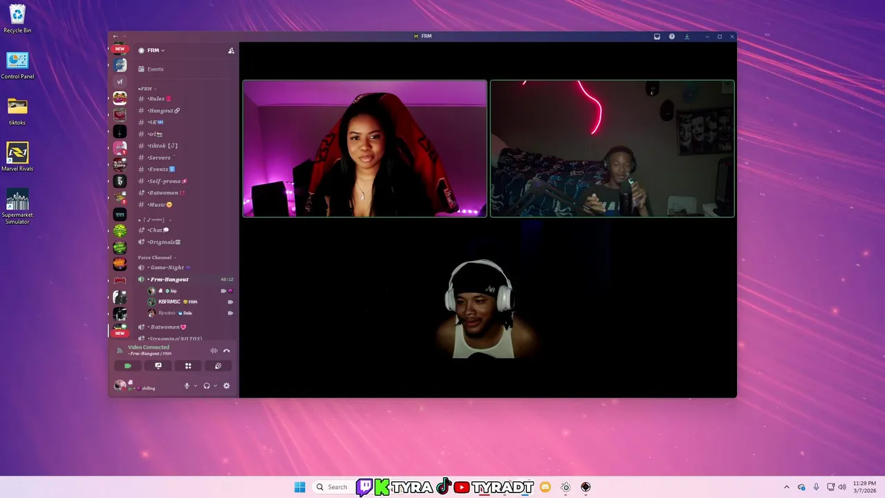Focus the red neon room video tile
Screen dimensions: 885x498
(x=612, y=149)
